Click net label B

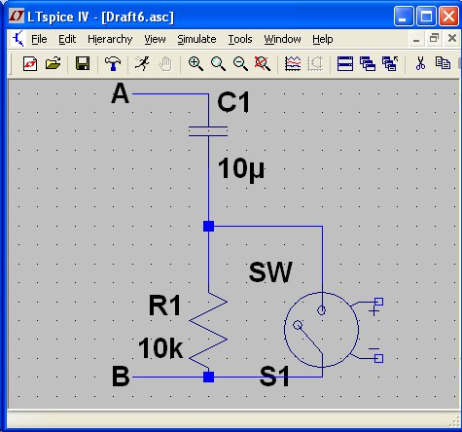tap(121, 377)
